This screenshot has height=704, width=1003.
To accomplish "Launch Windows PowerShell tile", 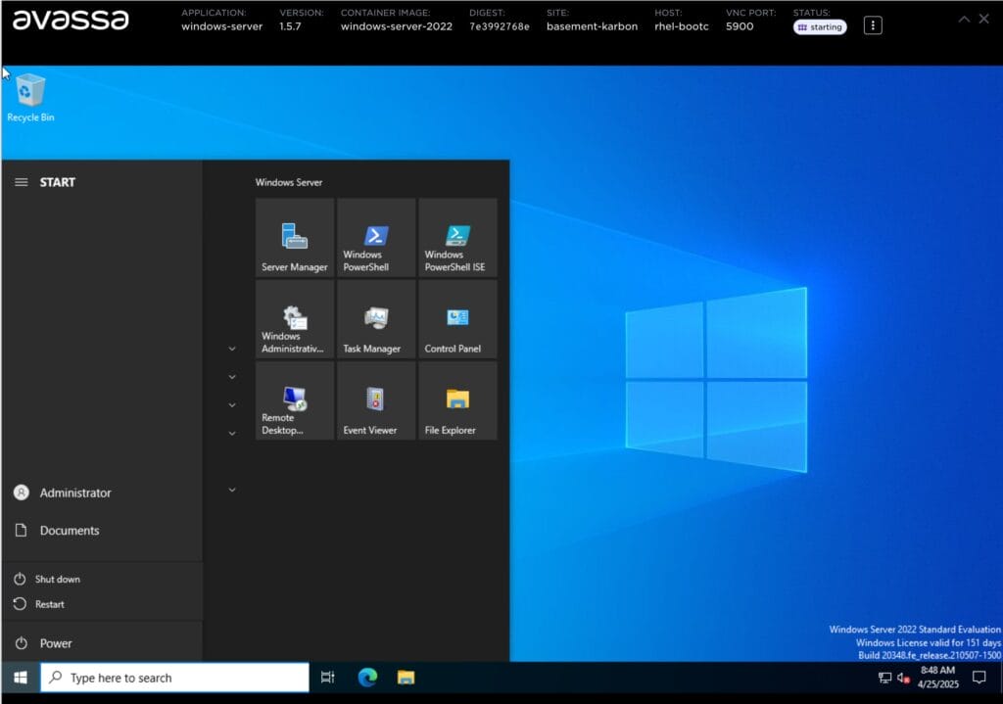I will click(375, 237).
